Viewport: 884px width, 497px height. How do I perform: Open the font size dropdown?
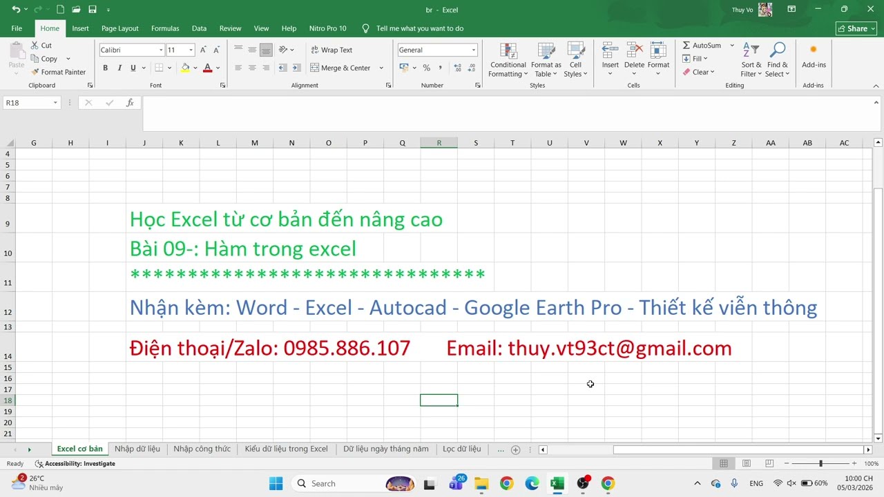click(191, 50)
